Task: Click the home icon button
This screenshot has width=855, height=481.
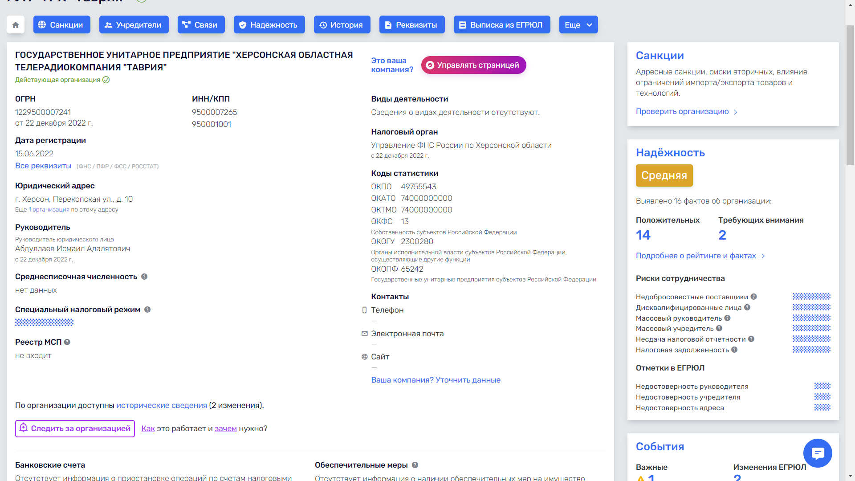Action: (x=16, y=25)
